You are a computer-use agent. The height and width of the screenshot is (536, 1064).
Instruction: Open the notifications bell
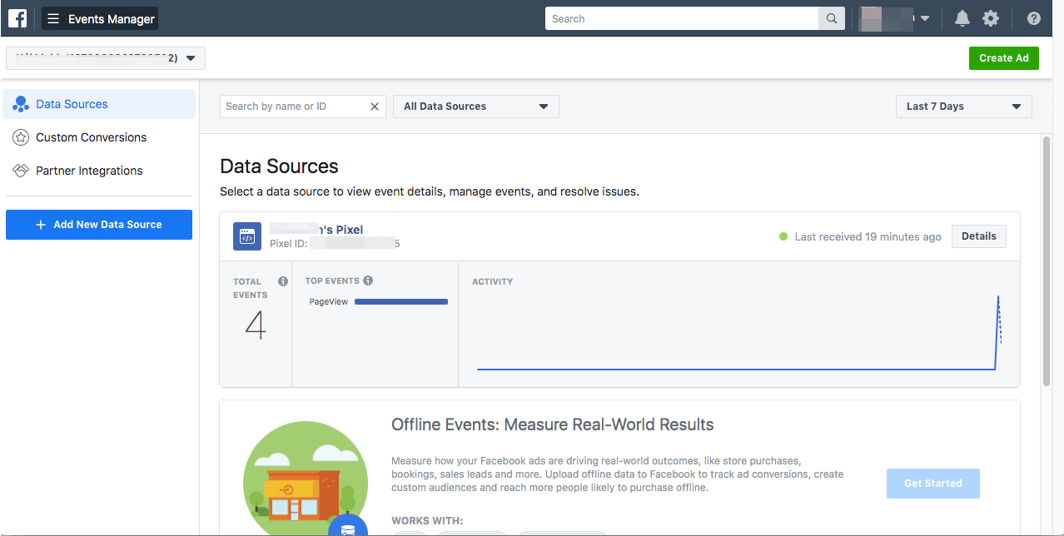(x=962, y=18)
